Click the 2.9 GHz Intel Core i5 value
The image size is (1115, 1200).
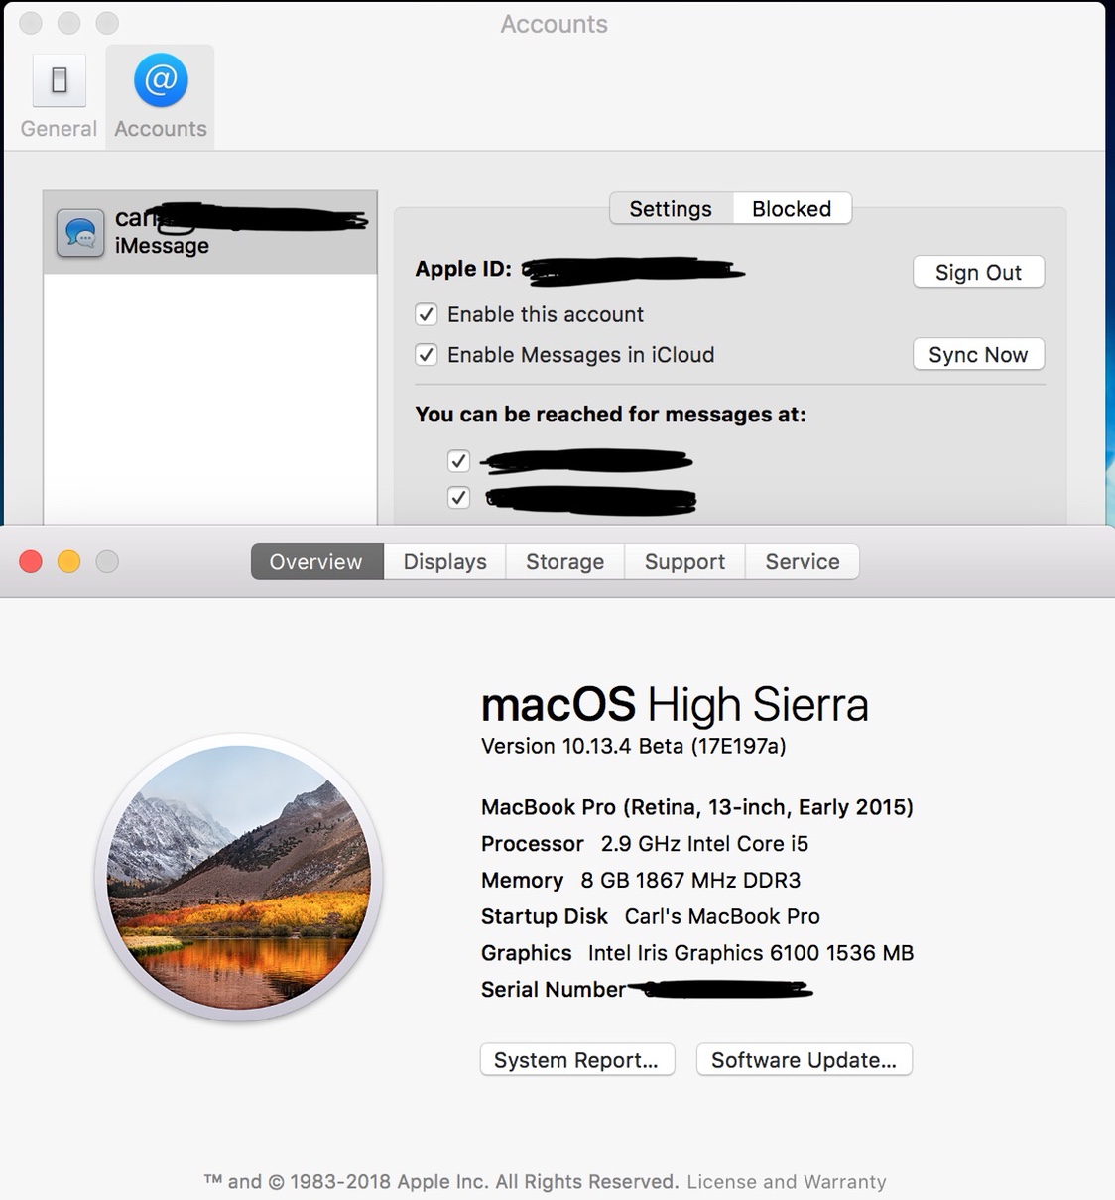(704, 844)
